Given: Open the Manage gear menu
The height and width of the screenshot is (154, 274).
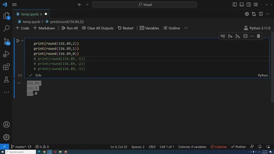Looking at the screenshot, I should click(x=6, y=137).
